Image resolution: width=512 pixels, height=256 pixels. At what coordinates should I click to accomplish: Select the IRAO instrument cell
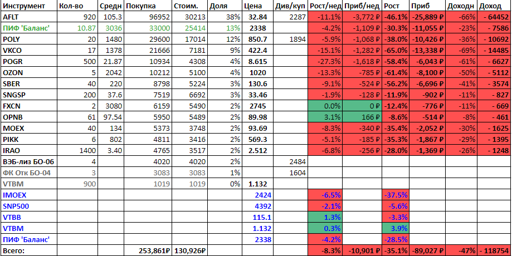pyautogui.click(x=29, y=151)
